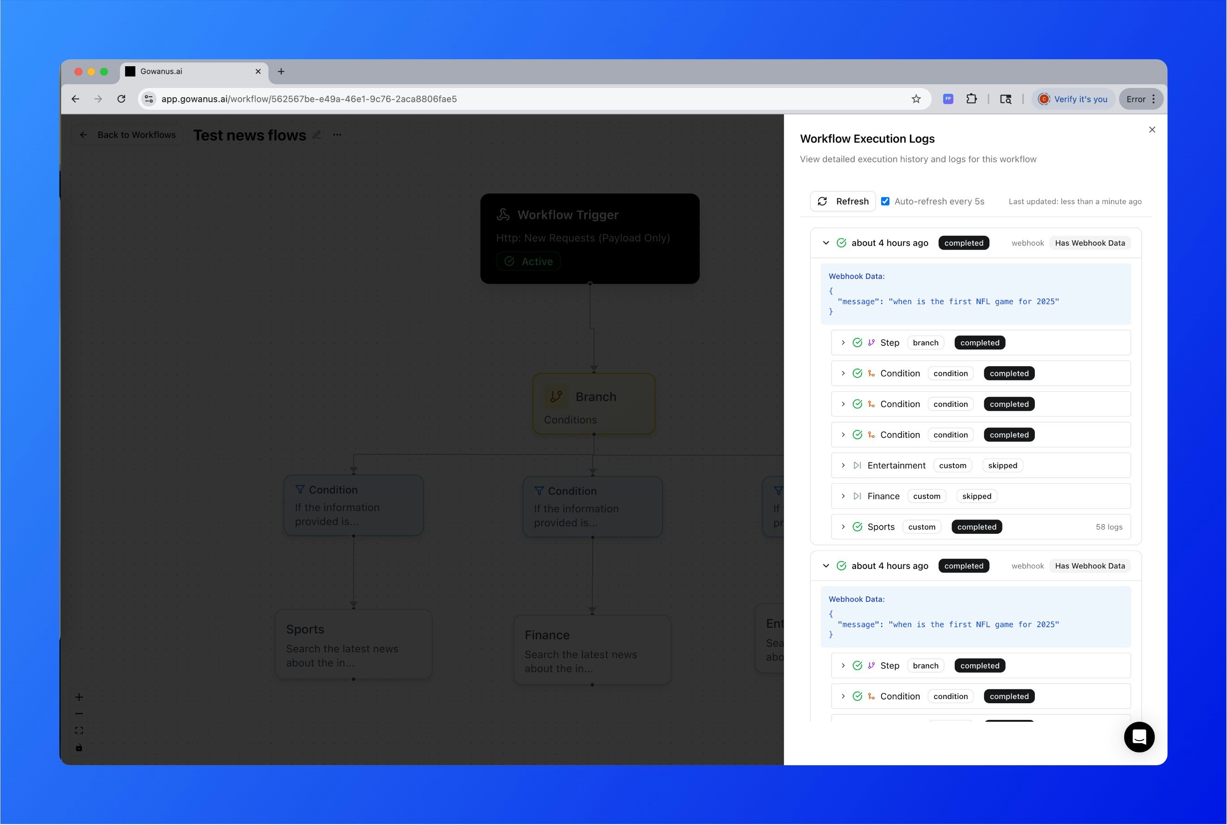1227x825 pixels.
Task: Click the branch tag on first Step row
Action: click(x=926, y=343)
